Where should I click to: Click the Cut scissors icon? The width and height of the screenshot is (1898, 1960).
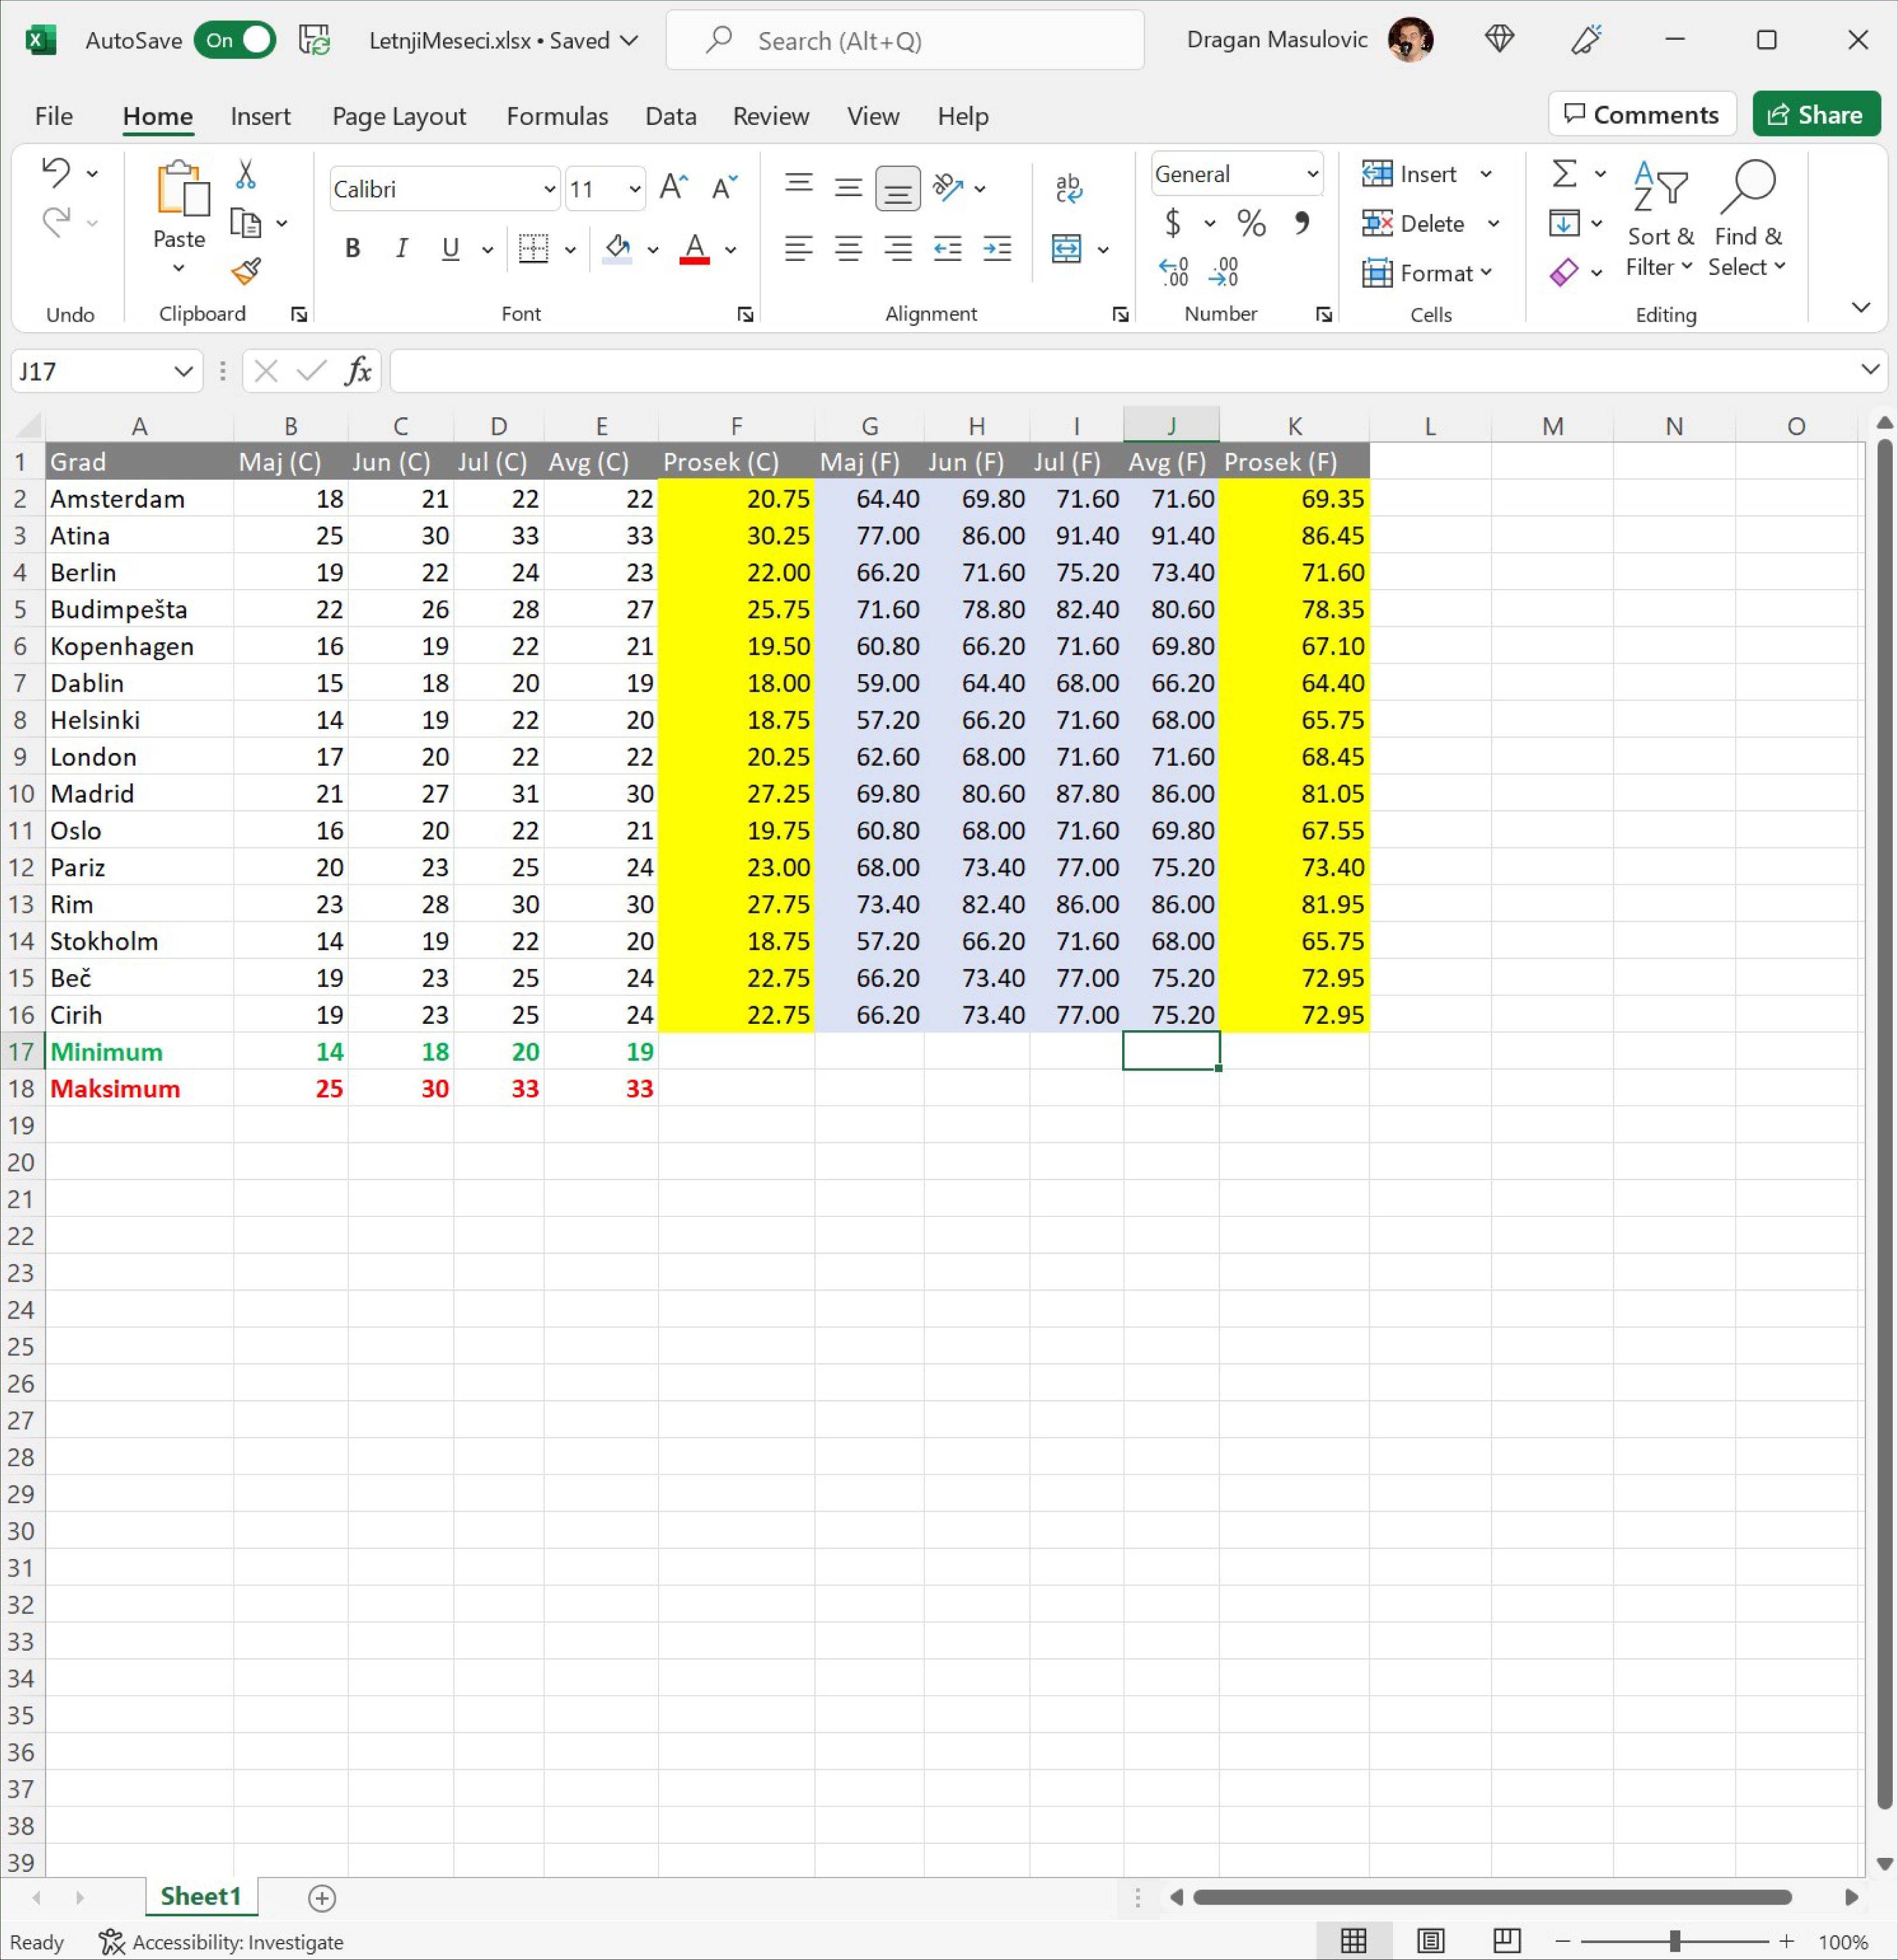pos(245,175)
